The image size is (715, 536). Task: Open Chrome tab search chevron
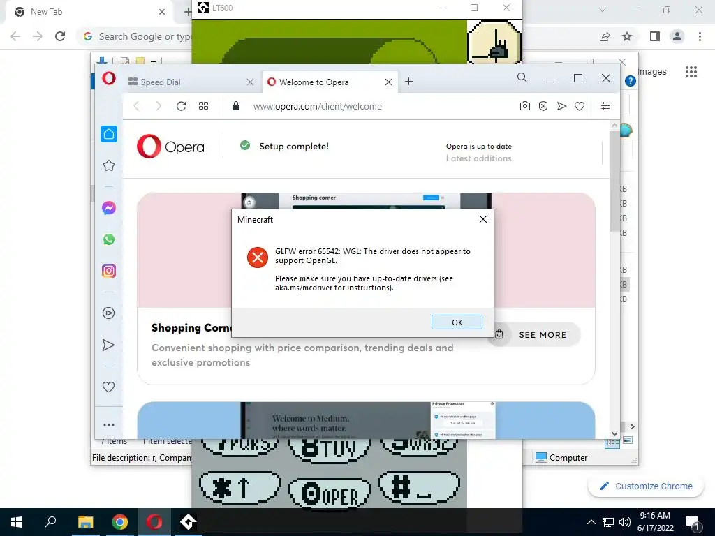point(603,10)
